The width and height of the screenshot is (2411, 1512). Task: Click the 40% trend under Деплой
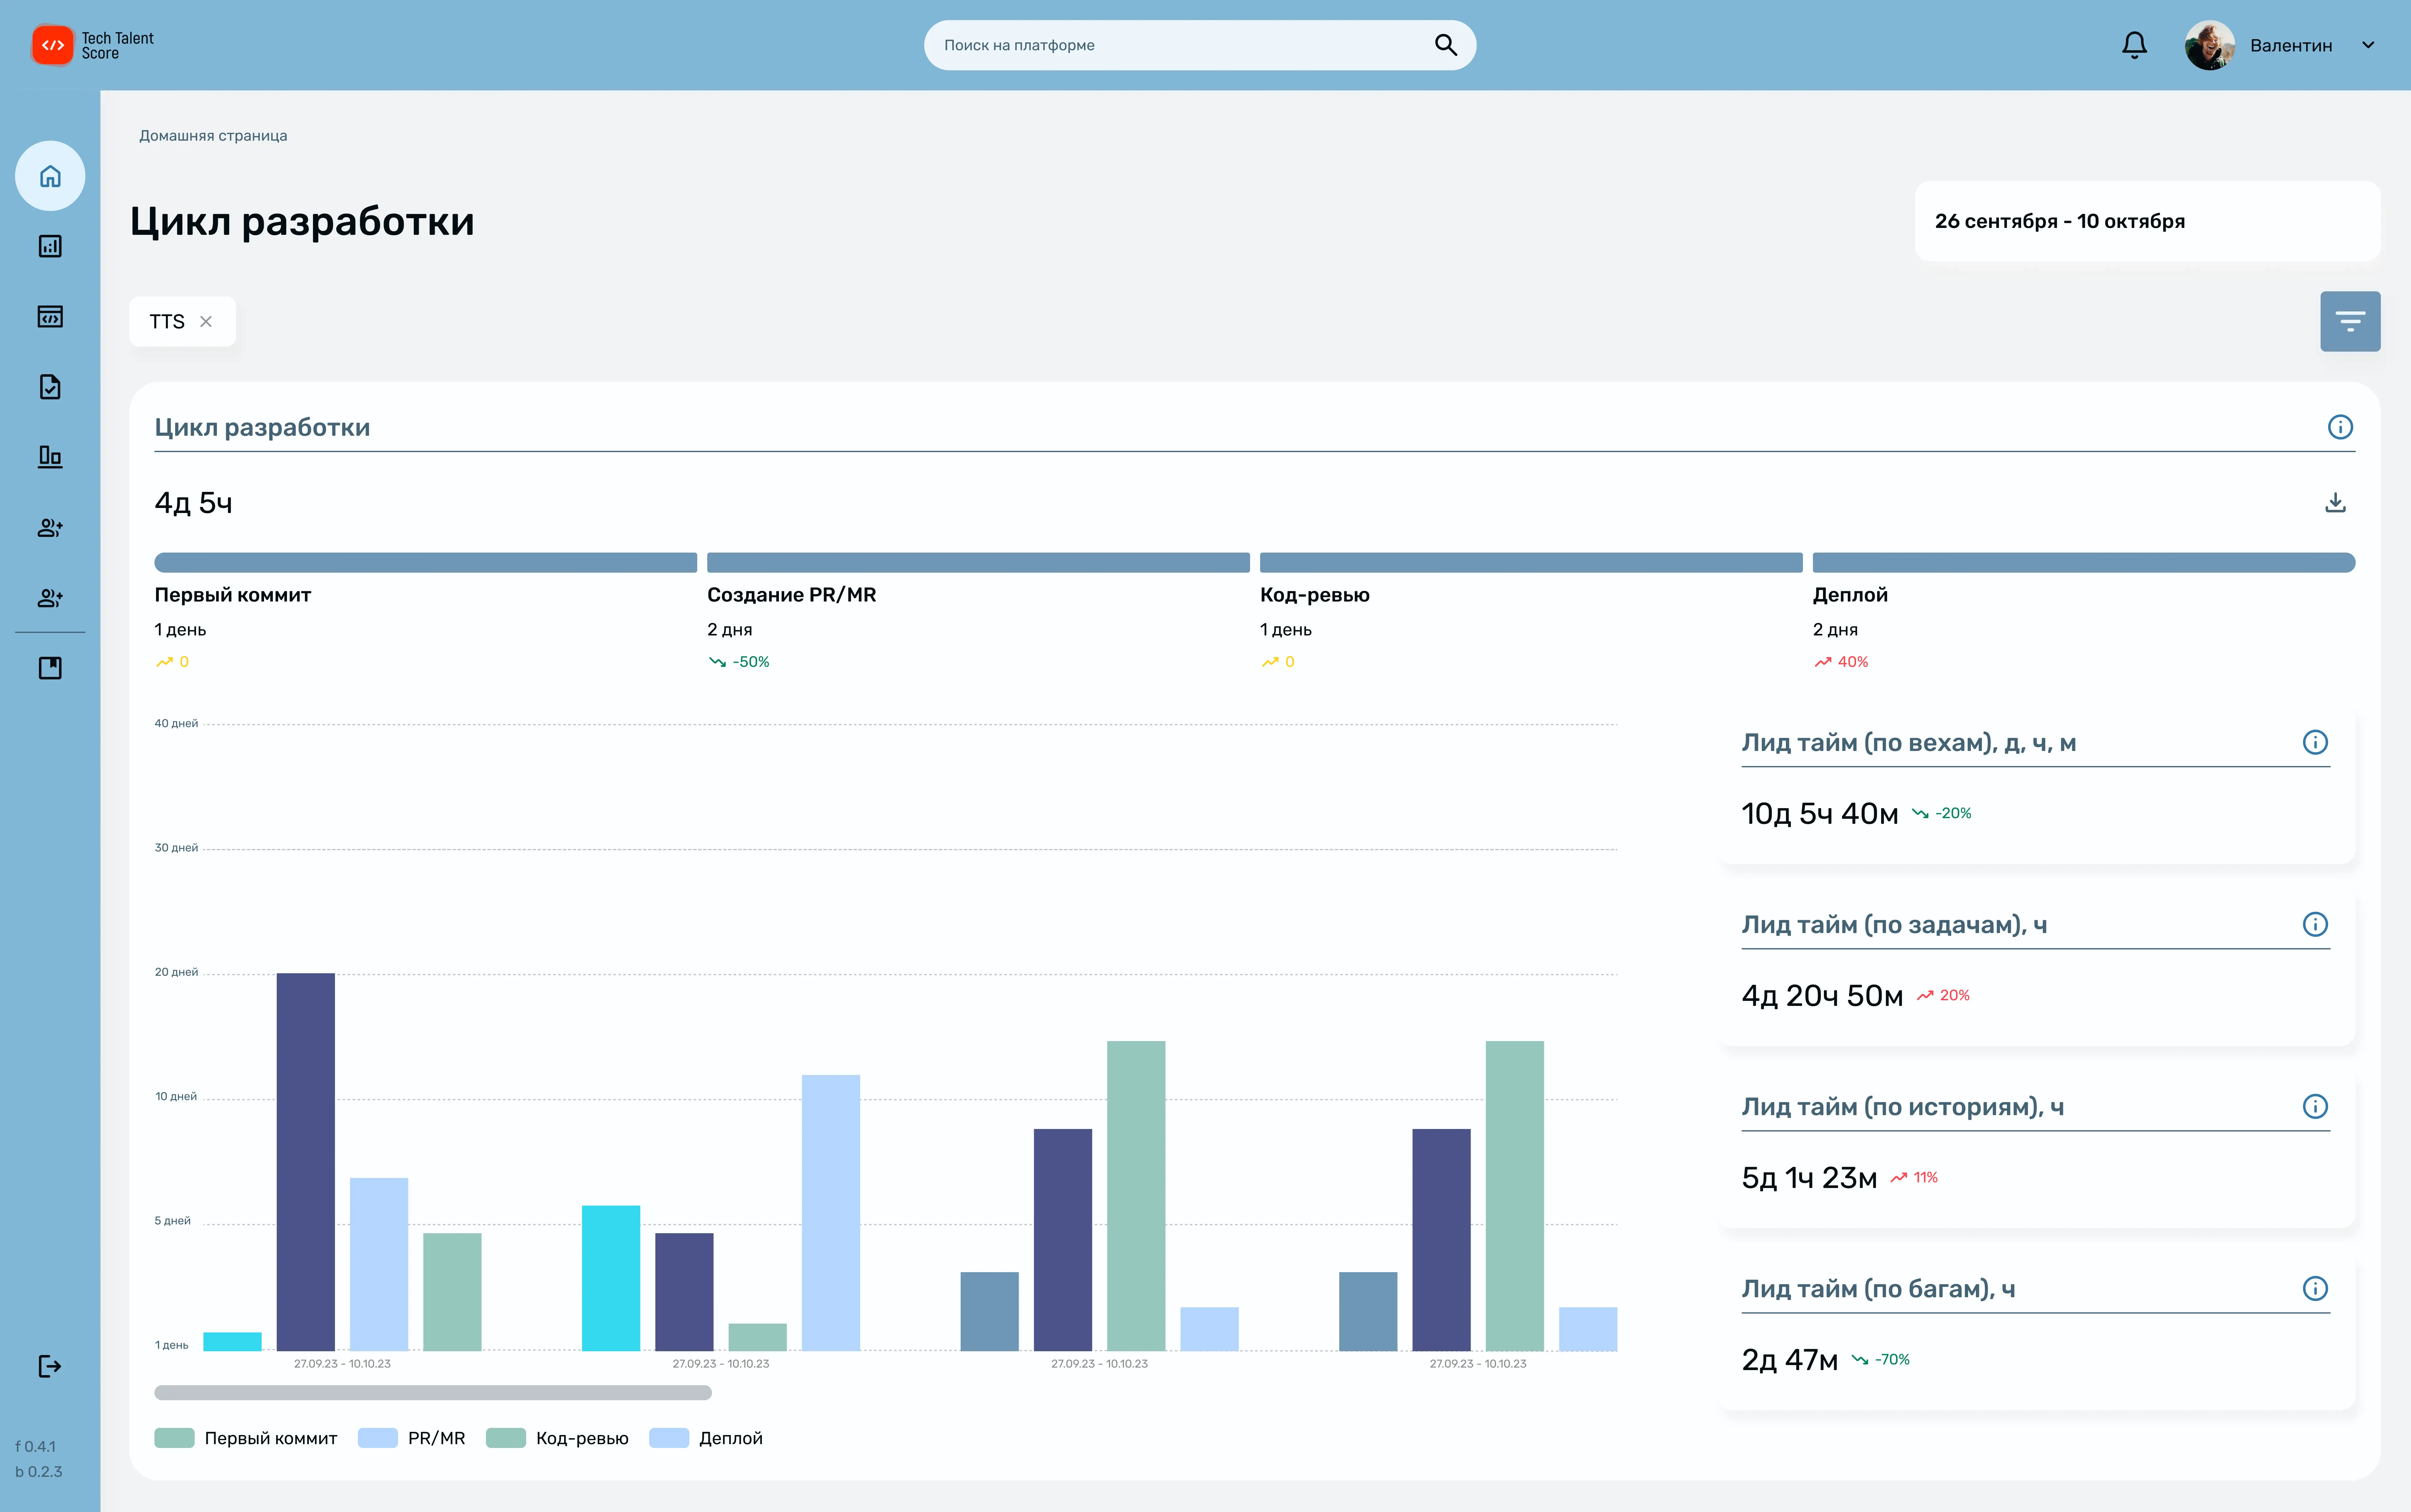(1841, 662)
